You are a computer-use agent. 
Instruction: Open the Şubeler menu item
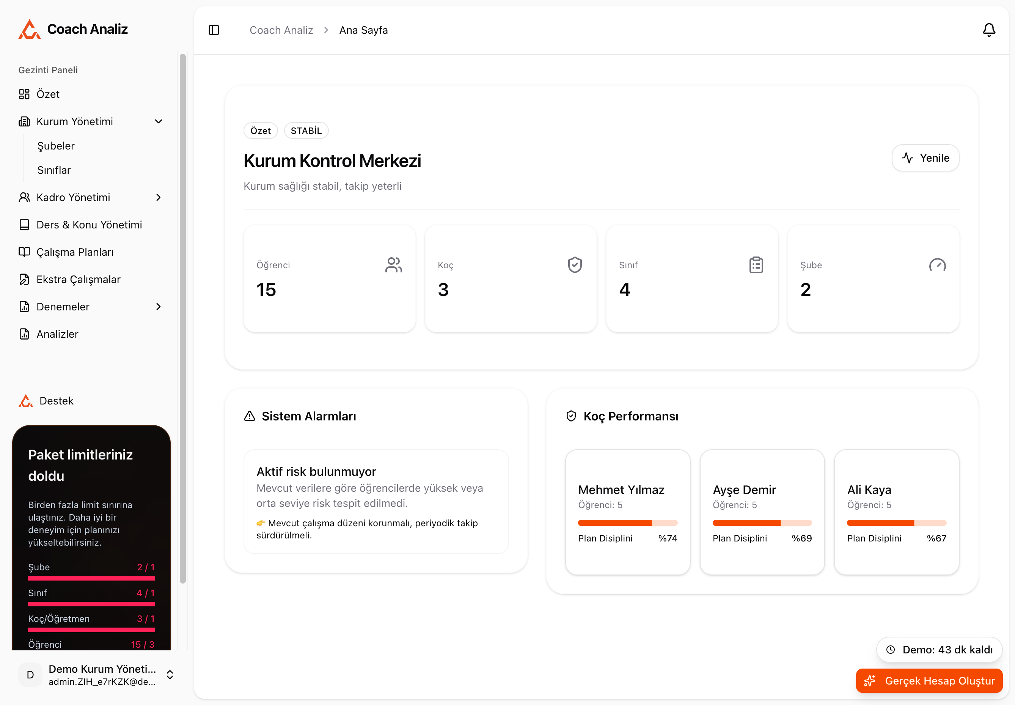click(56, 146)
